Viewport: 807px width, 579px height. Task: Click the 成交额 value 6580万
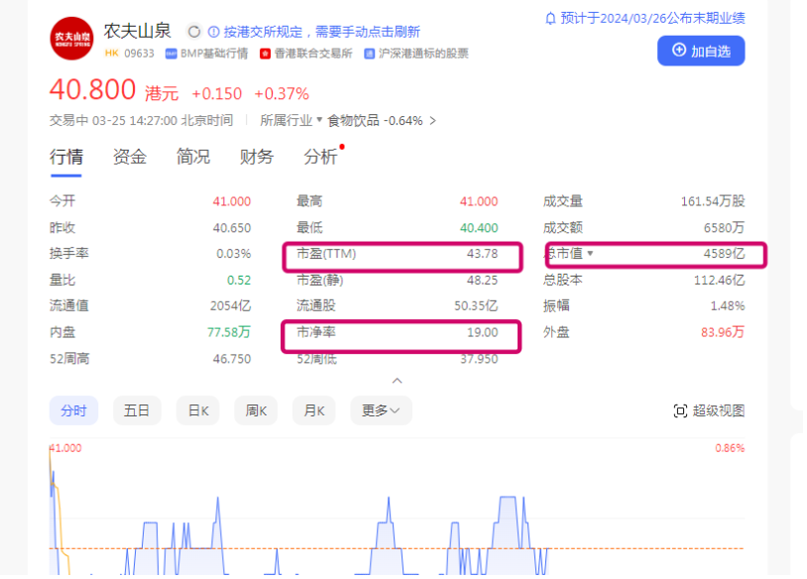[x=724, y=227]
